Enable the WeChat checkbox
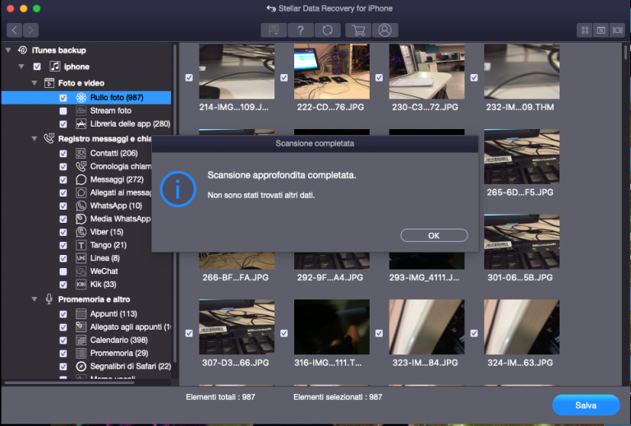This screenshot has width=631, height=426. tap(63, 271)
